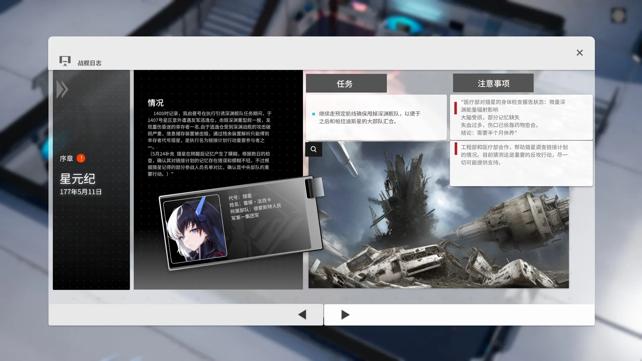Viewport: 642px width, 361px height.
Task: Select the 星元纪 chapter entry
Action: tap(78, 179)
